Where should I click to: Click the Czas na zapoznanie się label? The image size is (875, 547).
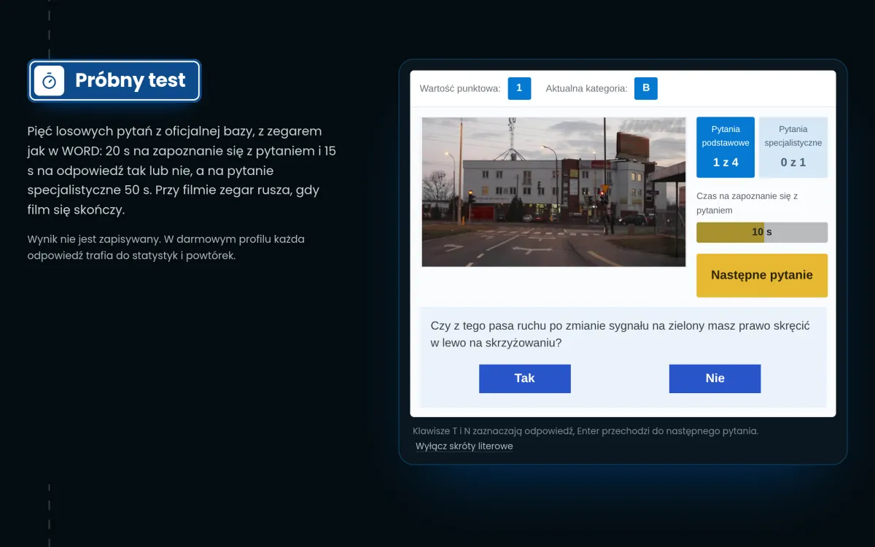(747, 203)
